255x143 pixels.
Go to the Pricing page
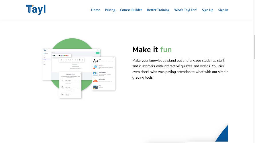coord(110,10)
